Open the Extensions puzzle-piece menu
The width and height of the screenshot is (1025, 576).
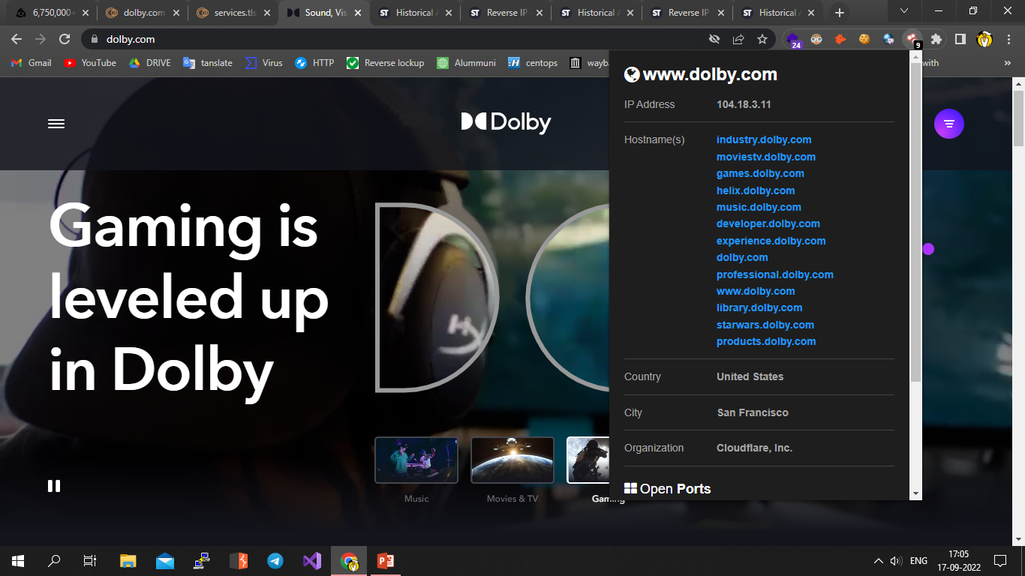tap(936, 39)
